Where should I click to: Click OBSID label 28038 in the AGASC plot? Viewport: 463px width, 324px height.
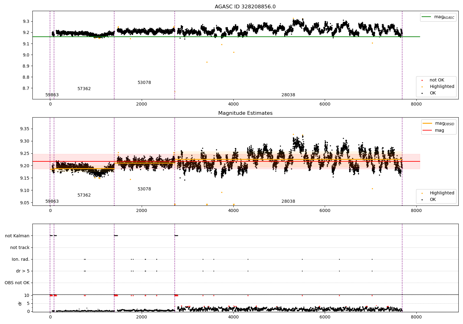[x=288, y=95]
